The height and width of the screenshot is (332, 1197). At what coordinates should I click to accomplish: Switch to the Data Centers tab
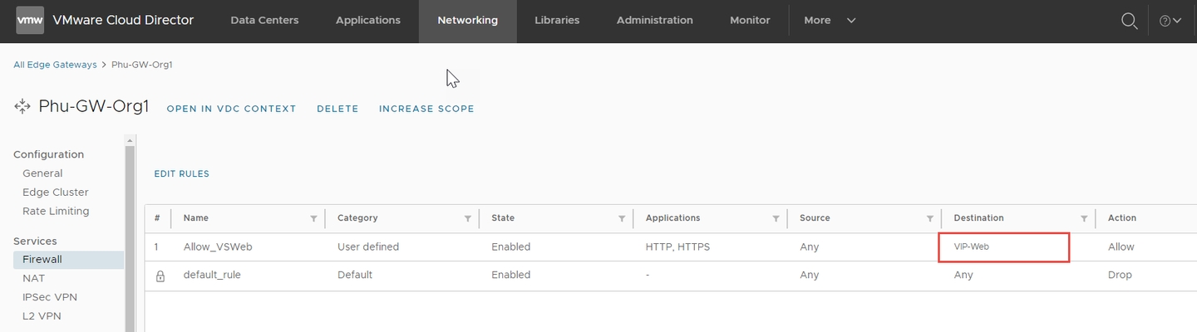pyautogui.click(x=264, y=21)
